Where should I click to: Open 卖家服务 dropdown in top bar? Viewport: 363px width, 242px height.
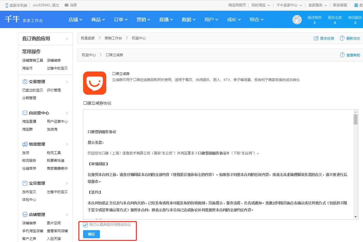pyautogui.click(x=318, y=5)
